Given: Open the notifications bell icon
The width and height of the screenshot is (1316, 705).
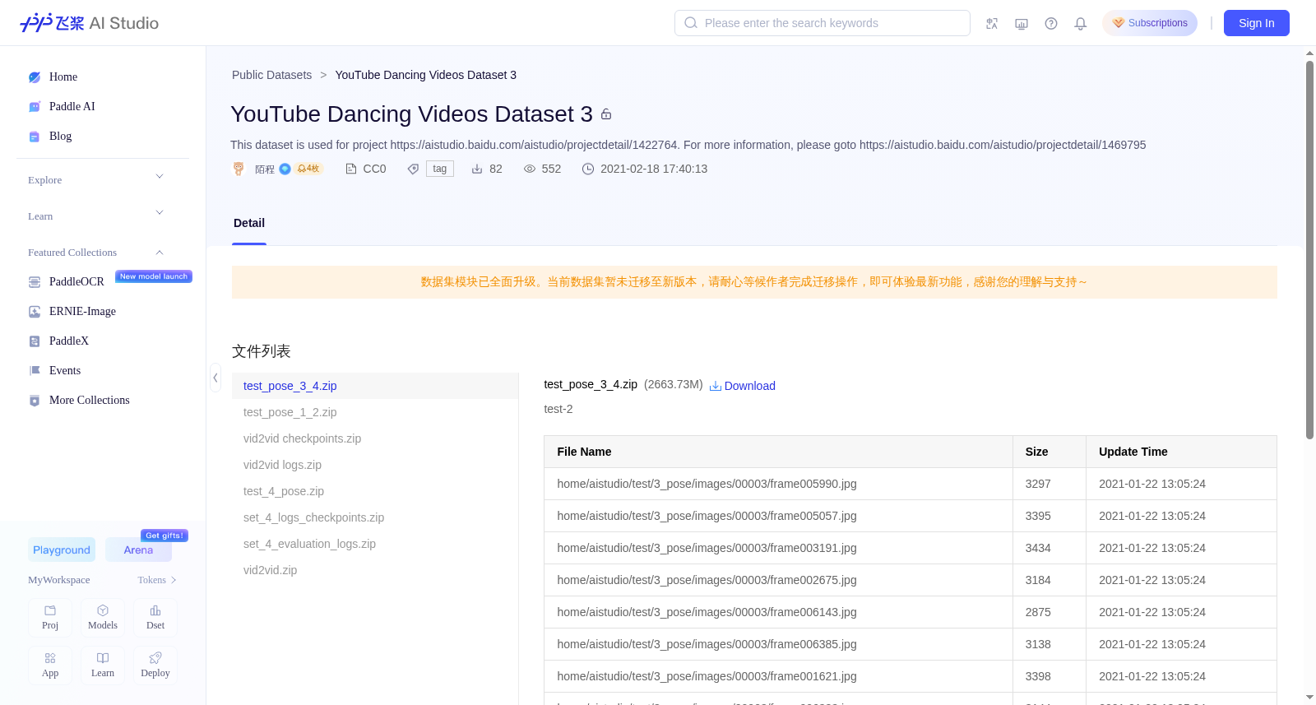Looking at the screenshot, I should click(1081, 24).
